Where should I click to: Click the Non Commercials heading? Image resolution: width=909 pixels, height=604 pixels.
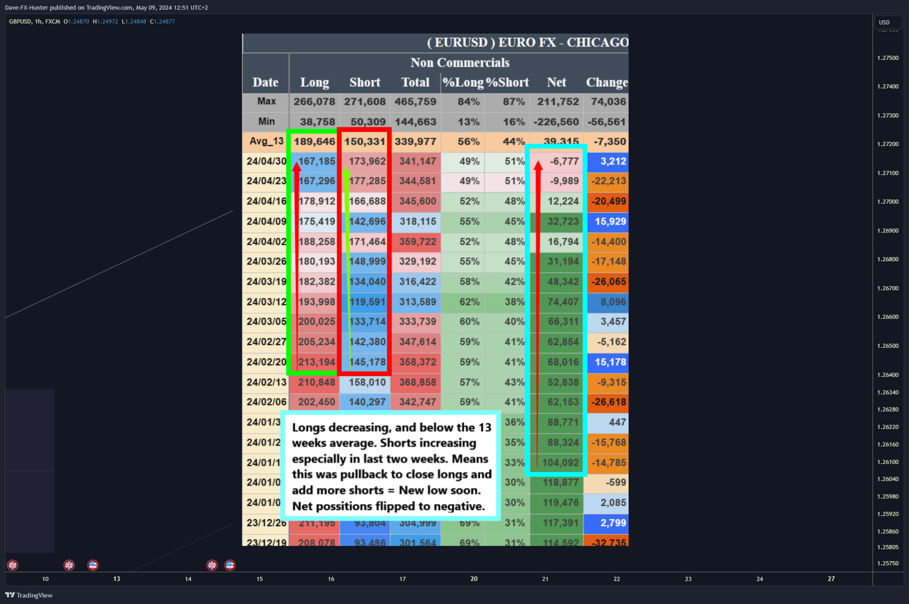pos(460,62)
